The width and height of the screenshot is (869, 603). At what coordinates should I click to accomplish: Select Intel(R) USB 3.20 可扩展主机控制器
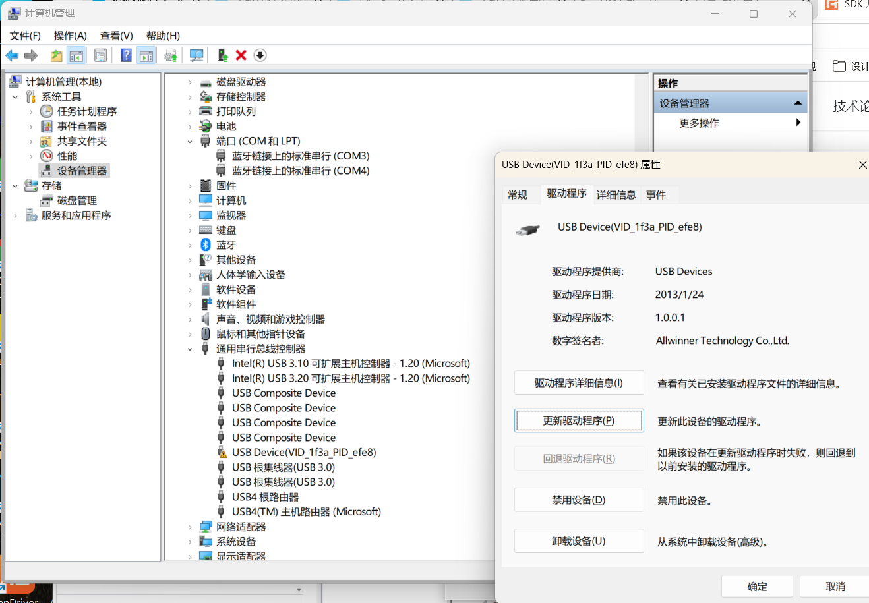click(351, 378)
